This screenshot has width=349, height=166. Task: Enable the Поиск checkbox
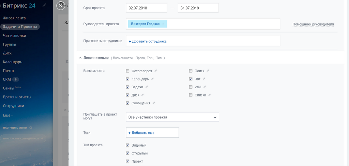191,71
